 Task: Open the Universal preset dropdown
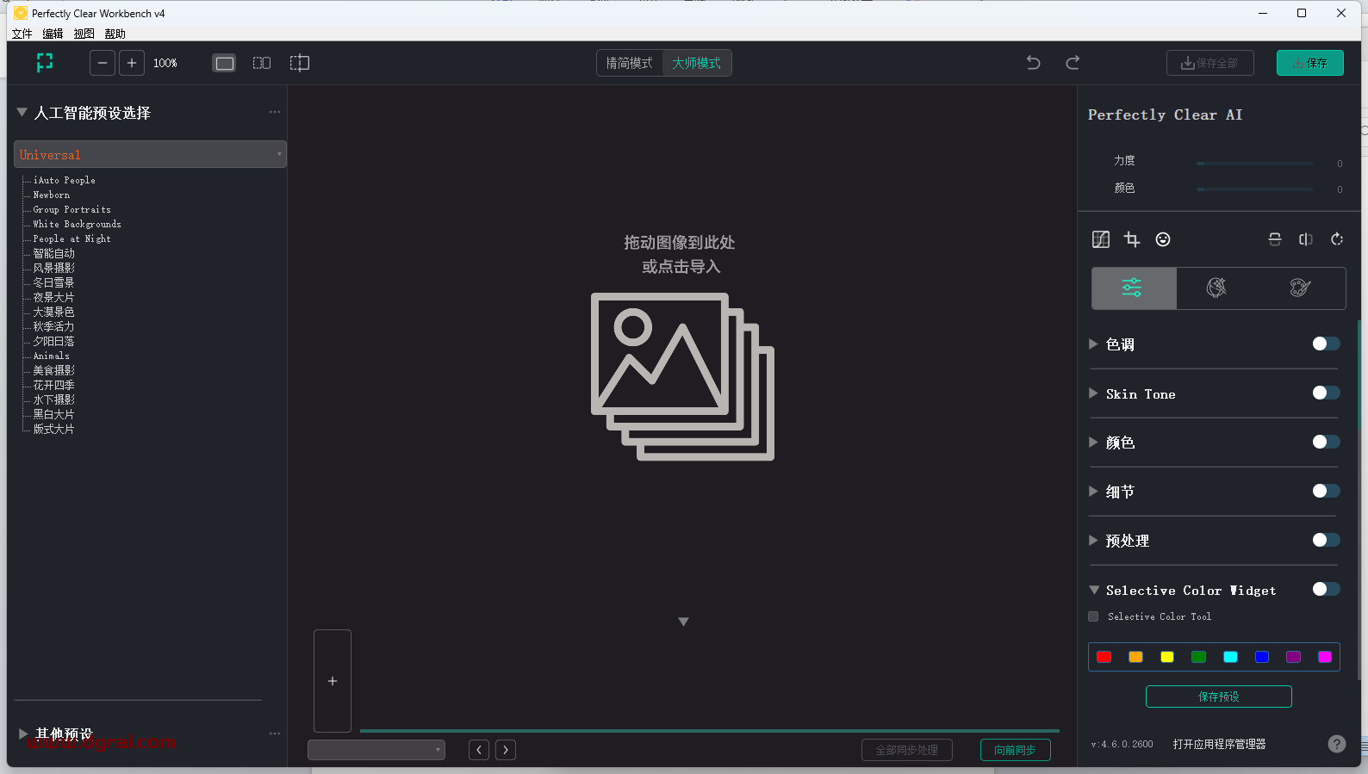pyautogui.click(x=150, y=154)
